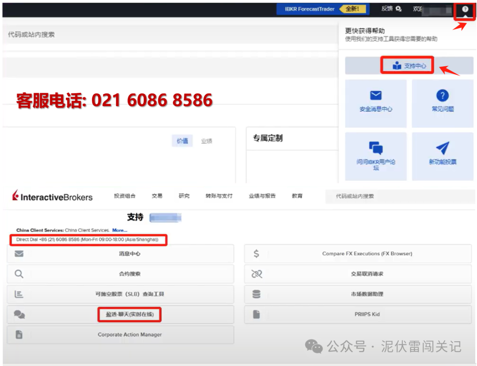Open the 业绩与报告 menu
This screenshot has width=477, height=366.
pyautogui.click(x=262, y=196)
